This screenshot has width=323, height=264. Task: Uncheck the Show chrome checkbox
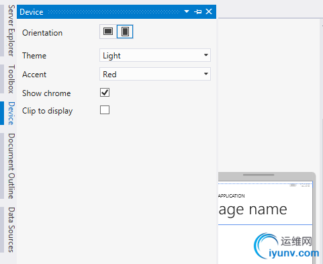click(x=105, y=93)
